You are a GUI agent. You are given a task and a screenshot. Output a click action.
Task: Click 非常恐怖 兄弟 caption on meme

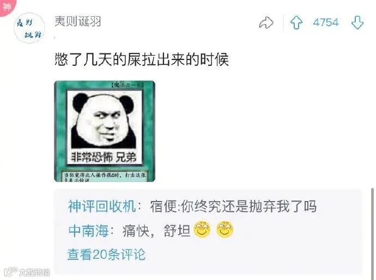click(x=104, y=157)
